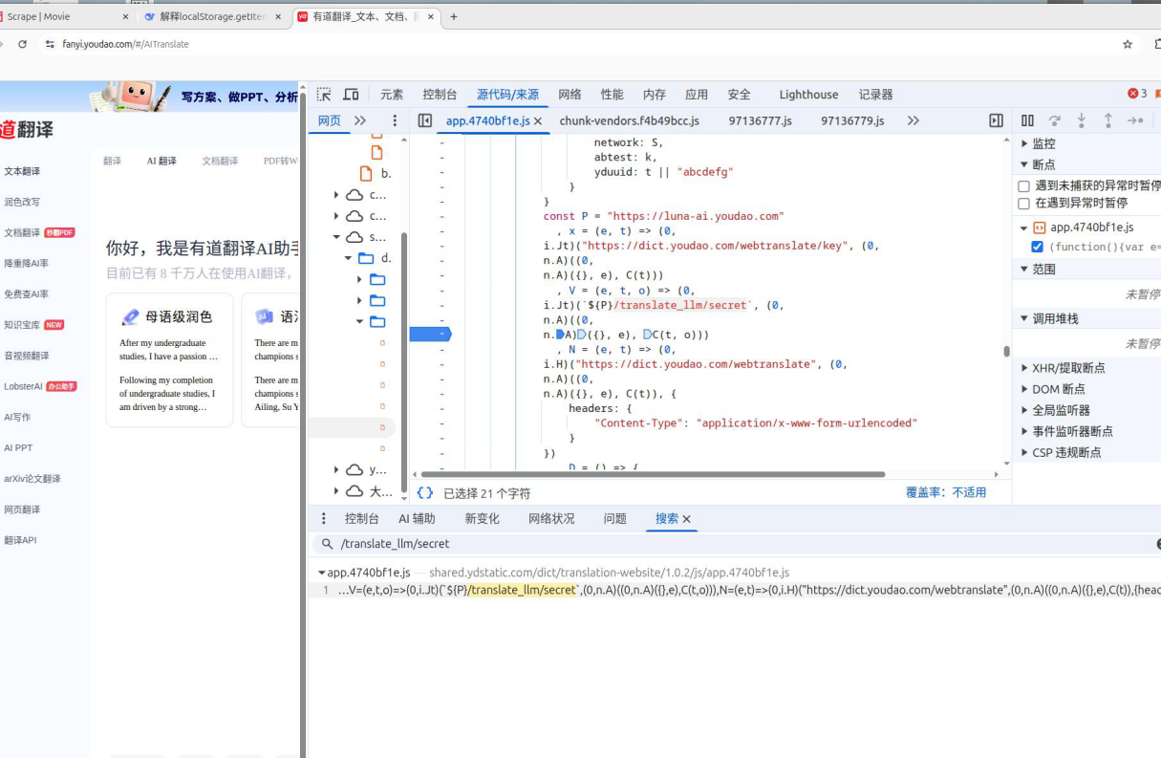Click the single-step debugger icon
The height and width of the screenshot is (758, 1161).
point(1135,120)
